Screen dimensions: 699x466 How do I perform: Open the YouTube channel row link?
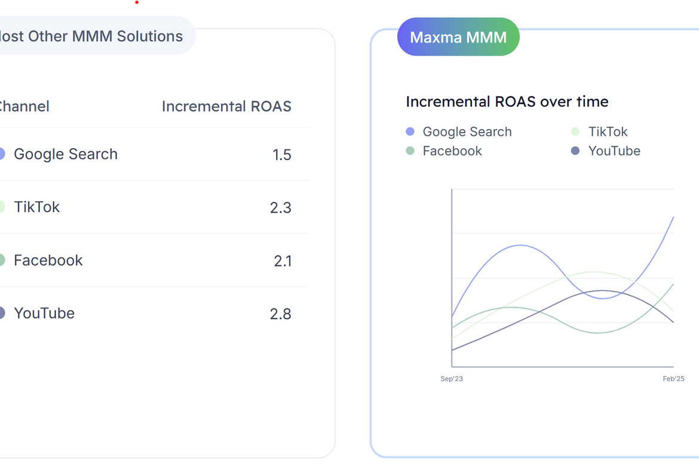44,313
